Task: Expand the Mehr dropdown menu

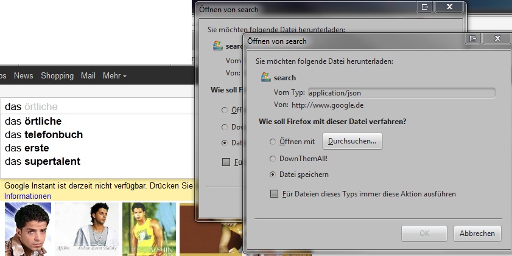Action: point(114,75)
